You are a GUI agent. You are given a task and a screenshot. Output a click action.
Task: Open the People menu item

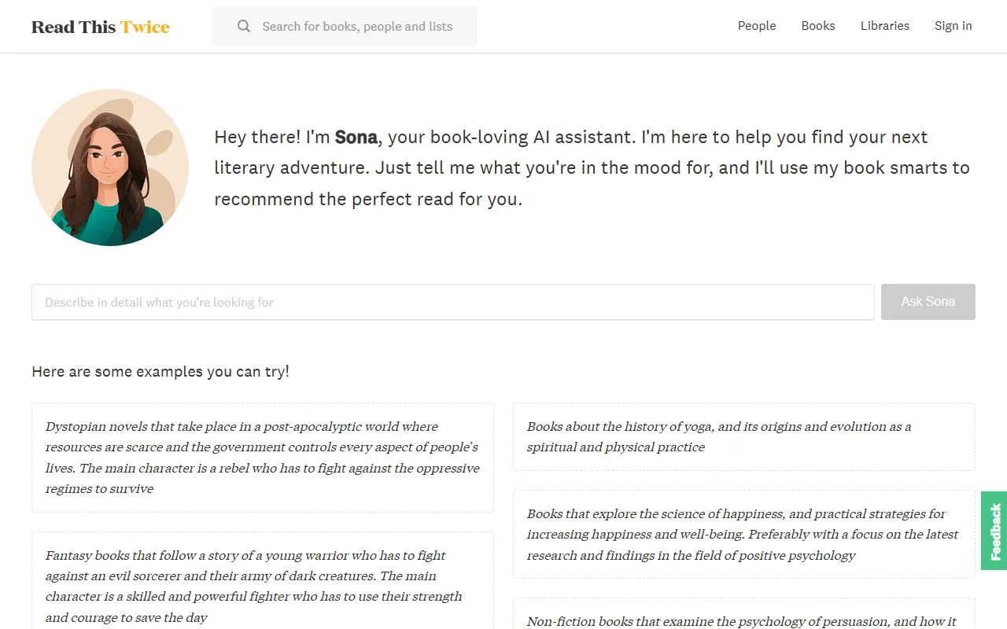point(757,26)
